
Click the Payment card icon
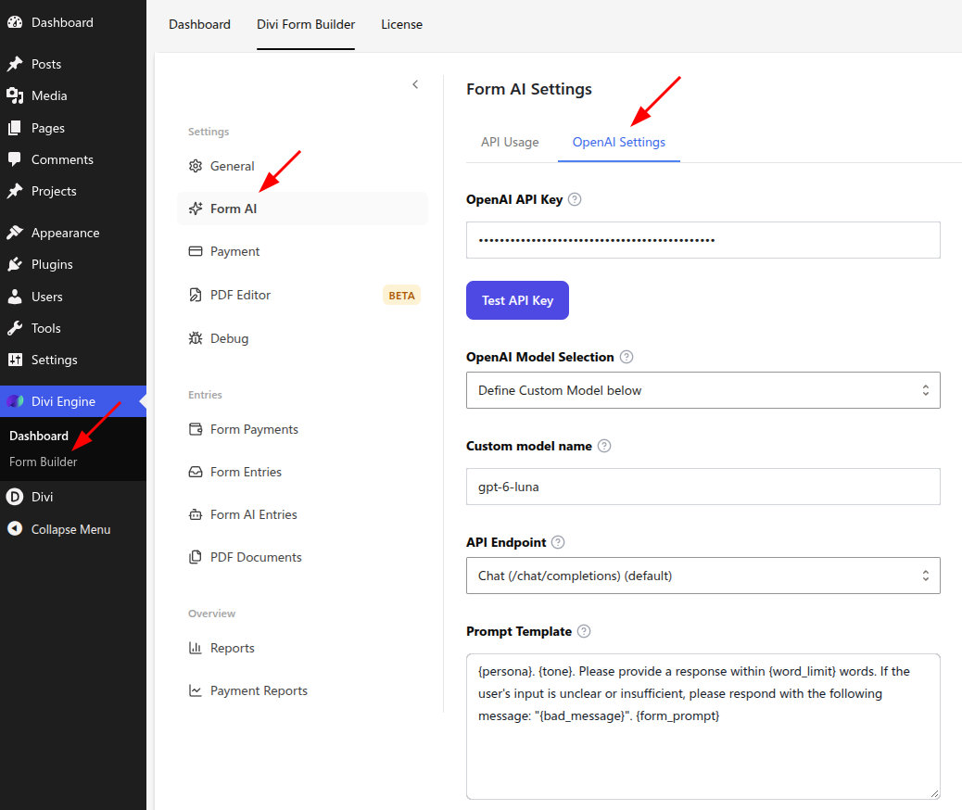point(196,251)
